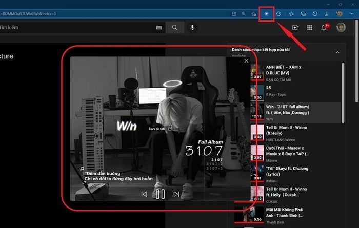Image resolution: width=359 pixels, height=228 pixels.
Task: Open the Edge Settings and more menu
Action: coord(351,14)
